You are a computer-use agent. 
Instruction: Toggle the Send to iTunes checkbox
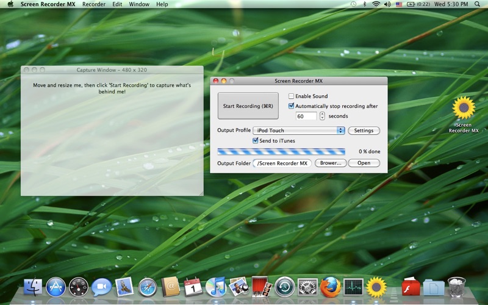point(256,141)
